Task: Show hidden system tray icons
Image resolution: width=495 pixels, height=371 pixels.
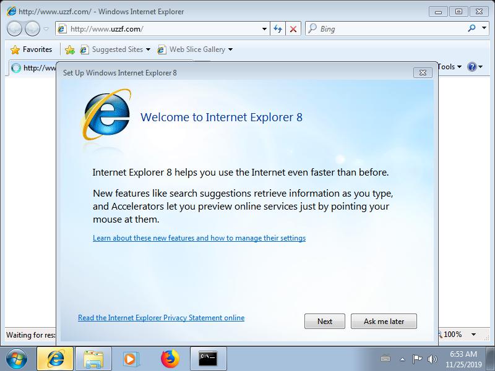Action: pyautogui.click(x=403, y=359)
